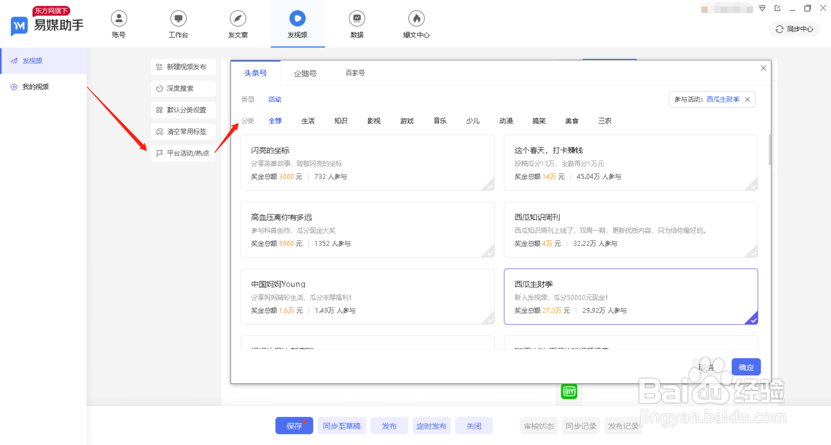The width and height of the screenshot is (831, 445).
Task: Filter by 动漫 category
Action: (x=506, y=121)
